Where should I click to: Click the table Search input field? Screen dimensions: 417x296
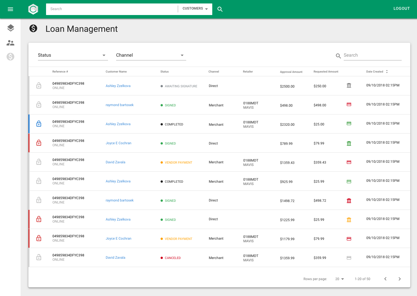pyautogui.click(x=372, y=55)
